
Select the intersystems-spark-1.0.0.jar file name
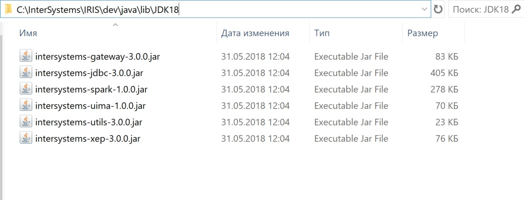tap(91, 89)
